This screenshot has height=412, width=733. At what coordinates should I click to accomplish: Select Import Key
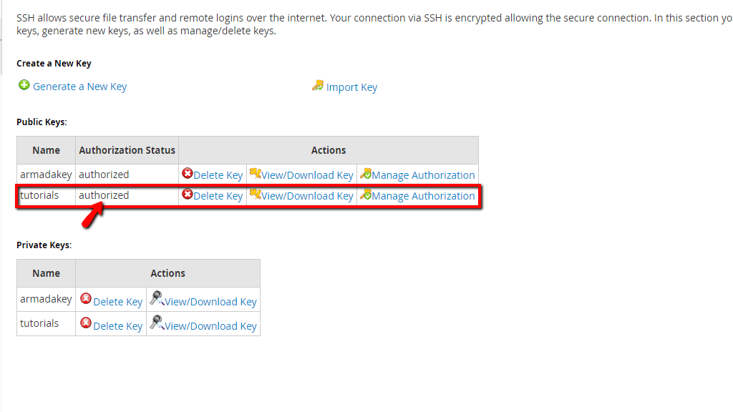coord(350,87)
